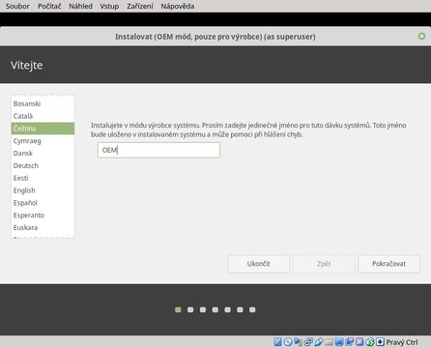Click the Ukončit button
The image size is (431, 348).
point(259,264)
